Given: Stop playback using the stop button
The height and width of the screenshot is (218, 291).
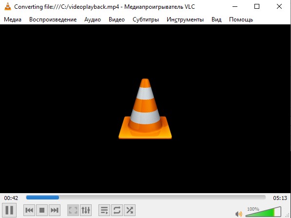Looking at the screenshot, I should [x=42, y=210].
